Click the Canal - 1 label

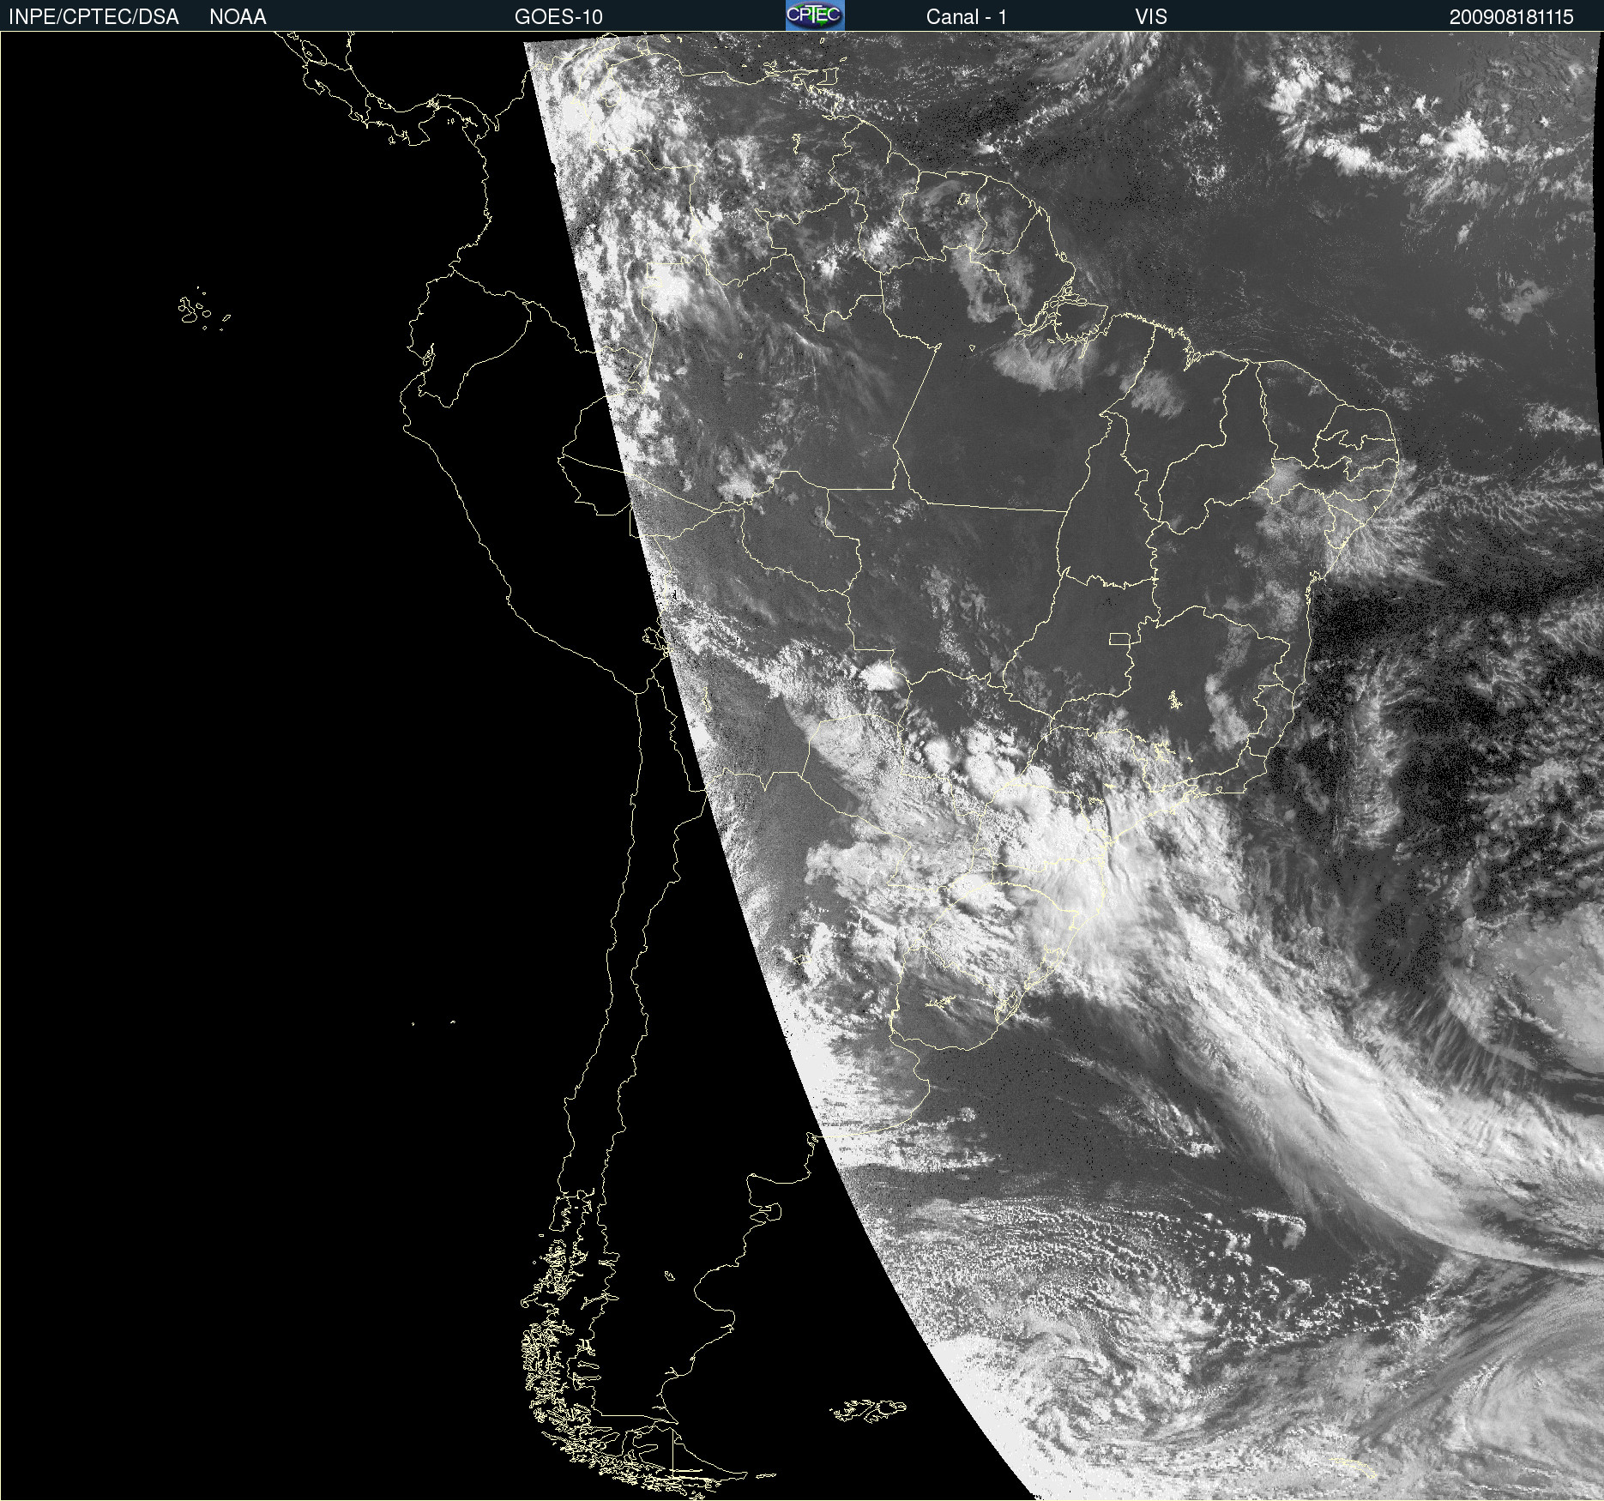coord(967,17)
